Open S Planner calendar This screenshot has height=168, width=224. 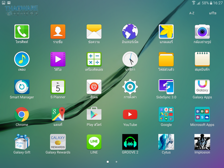click(58, 87)
